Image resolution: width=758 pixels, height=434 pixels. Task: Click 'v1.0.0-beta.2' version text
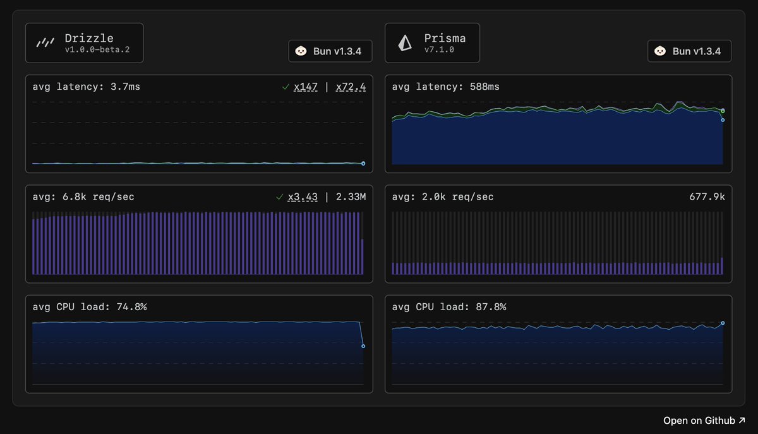click(x=97, y=50)
